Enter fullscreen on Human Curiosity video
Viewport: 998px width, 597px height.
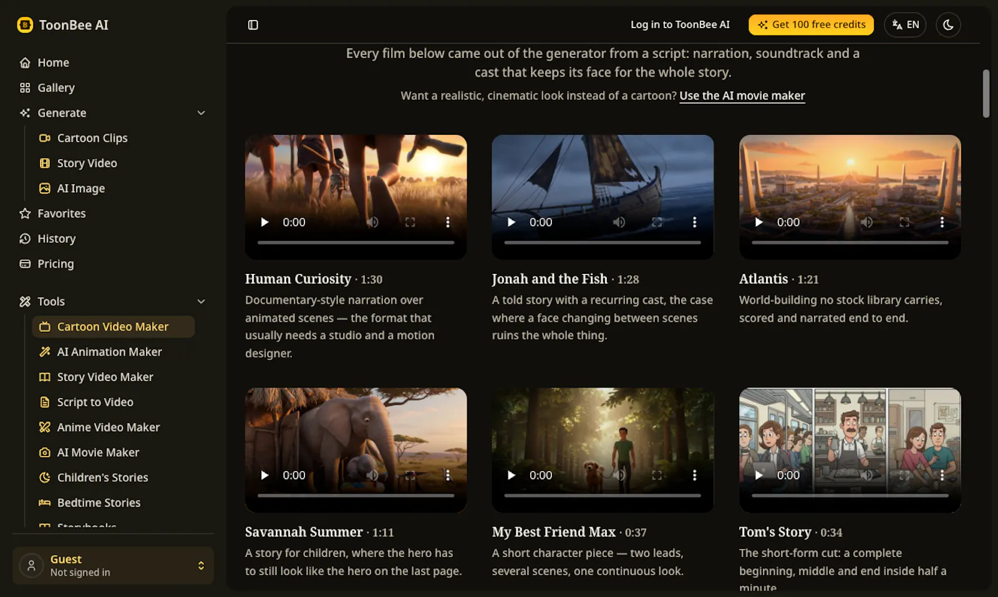[410, 222]
